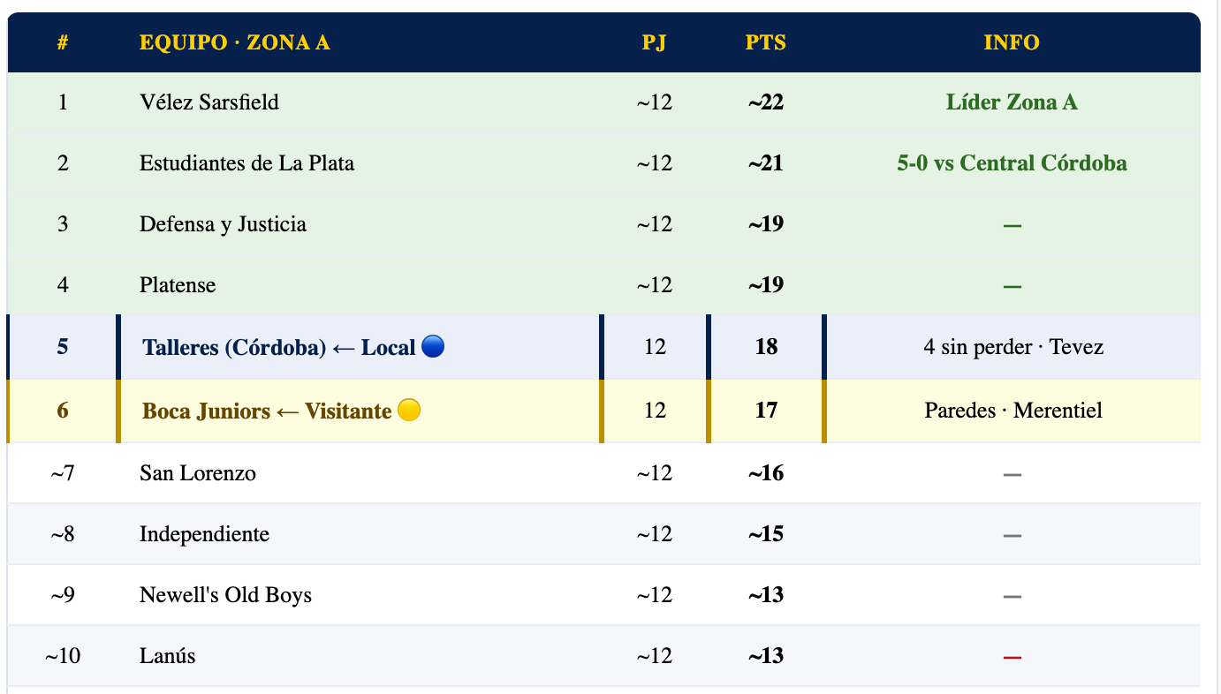The image size is (1221, 694).
Task: Click the Paredes · Merentiel info cell
Action: tap(1013, 411)
